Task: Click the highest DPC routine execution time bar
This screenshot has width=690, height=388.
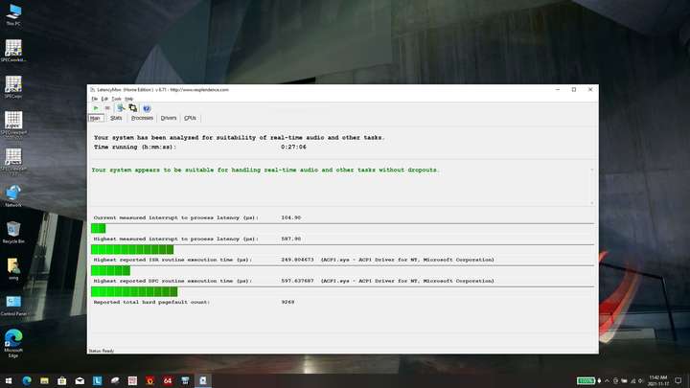Action: click(x=134, y=291)
